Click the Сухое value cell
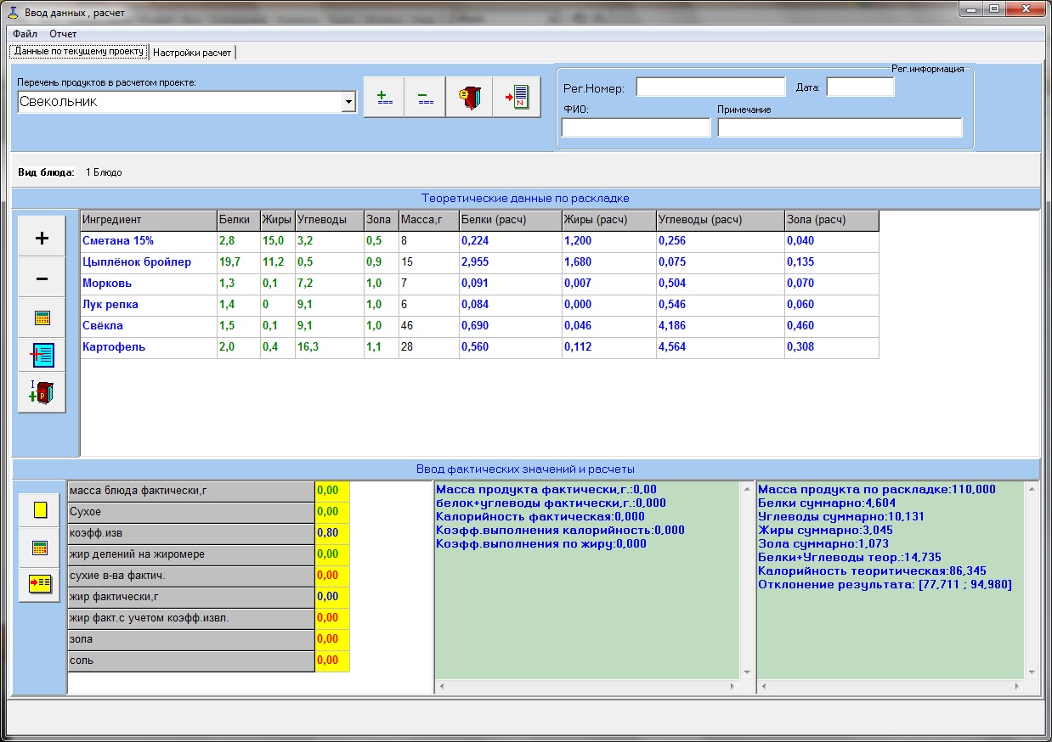The height and width of the screenshot is (742, 1052). pyautogui.click(x=332, y=512)
